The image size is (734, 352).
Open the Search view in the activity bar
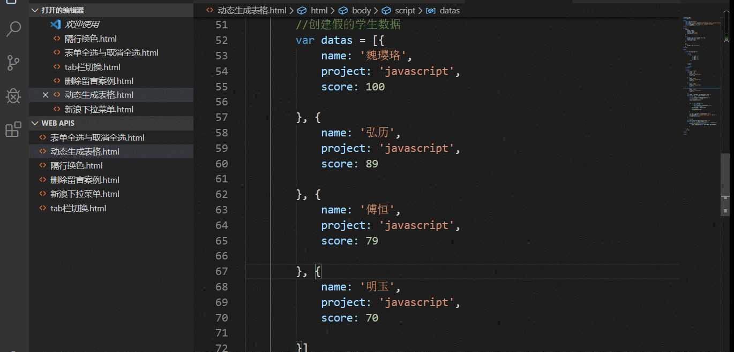13,29
